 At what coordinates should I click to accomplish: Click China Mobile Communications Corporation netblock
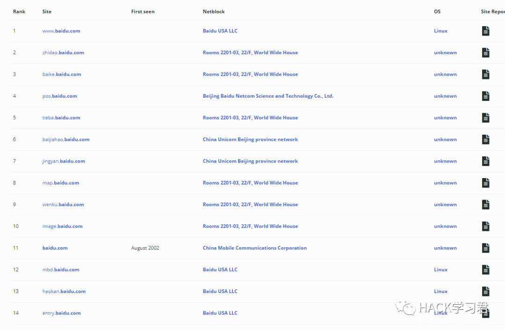pos(255,248)
